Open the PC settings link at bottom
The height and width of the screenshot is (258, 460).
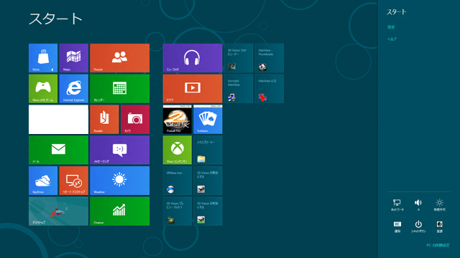[438, 245]
